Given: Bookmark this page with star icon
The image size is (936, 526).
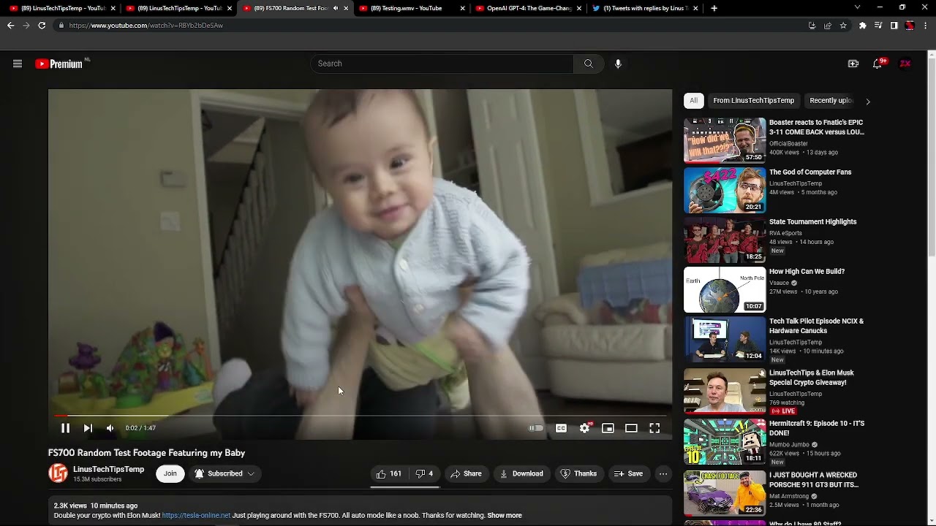Looking at the screenshot, I should (843, 25).
